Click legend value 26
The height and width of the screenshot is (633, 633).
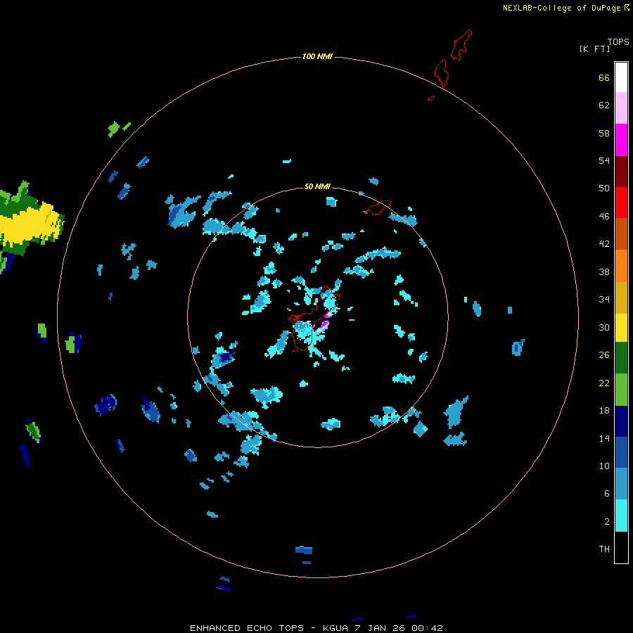604,355
